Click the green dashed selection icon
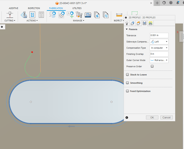This screenshot has width=184, height=149. [x=135, y=13]
